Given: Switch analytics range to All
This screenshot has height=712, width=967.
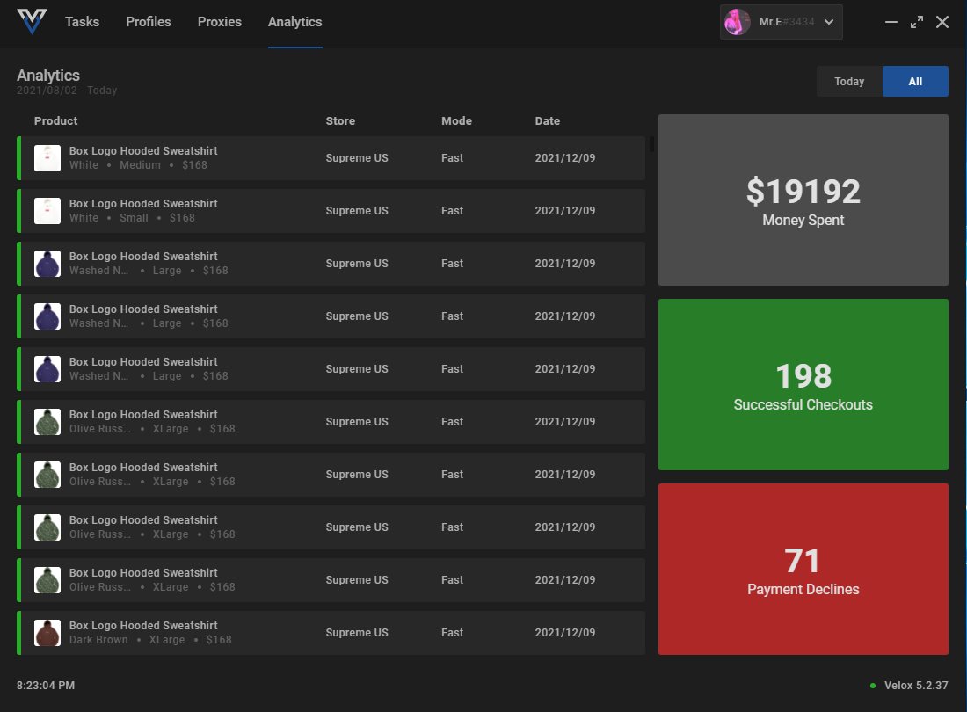Looking at the screenshot, I should tap(915, 82).
